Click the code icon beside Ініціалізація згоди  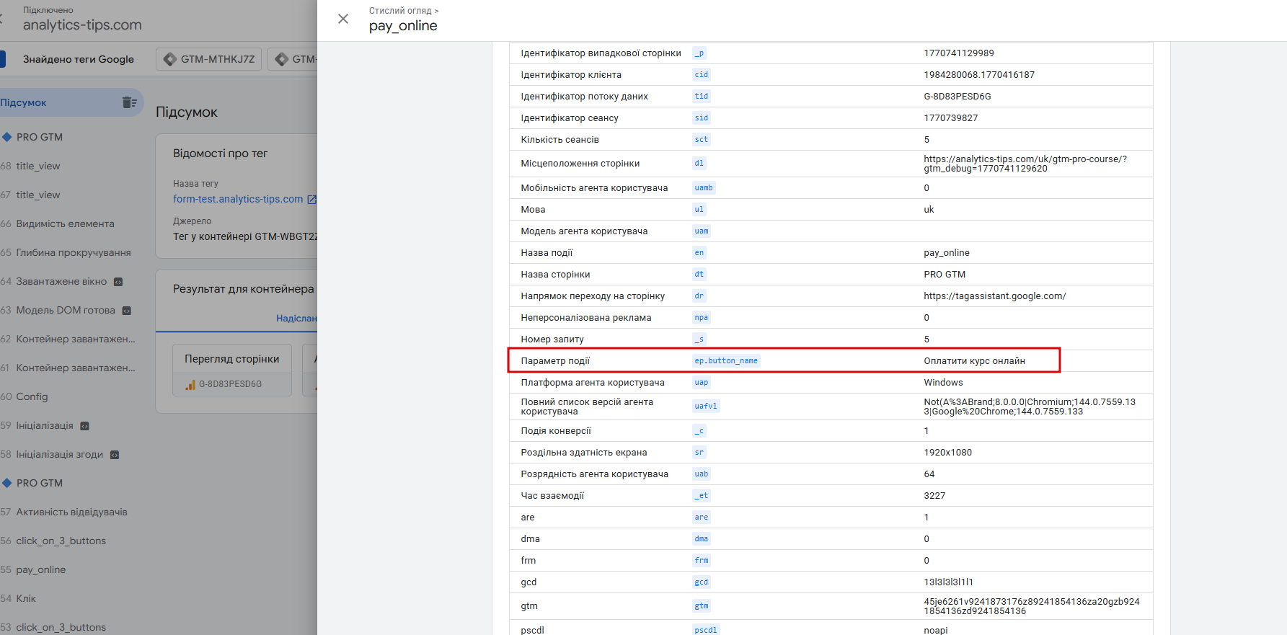(x=115, y=455)
